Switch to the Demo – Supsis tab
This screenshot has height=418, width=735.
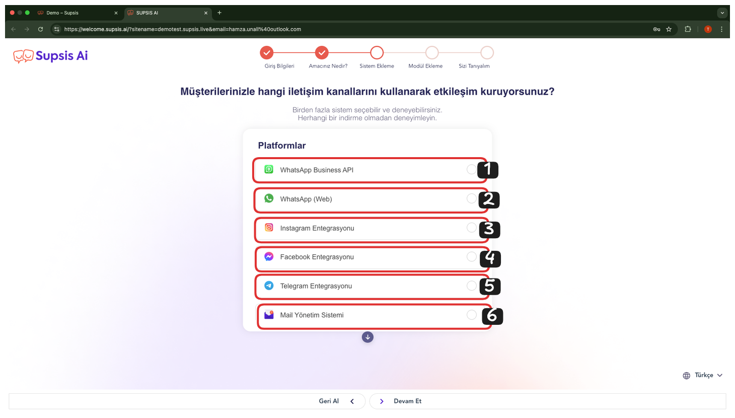[x=78, y=13]
